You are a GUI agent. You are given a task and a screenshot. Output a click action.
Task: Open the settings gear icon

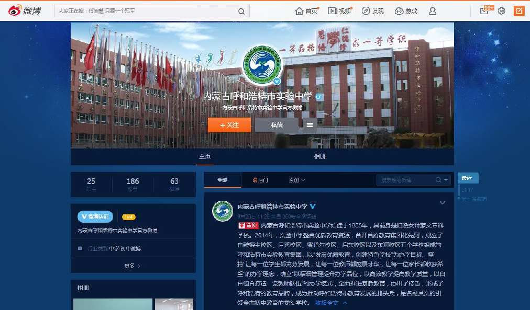pos(501,11)
